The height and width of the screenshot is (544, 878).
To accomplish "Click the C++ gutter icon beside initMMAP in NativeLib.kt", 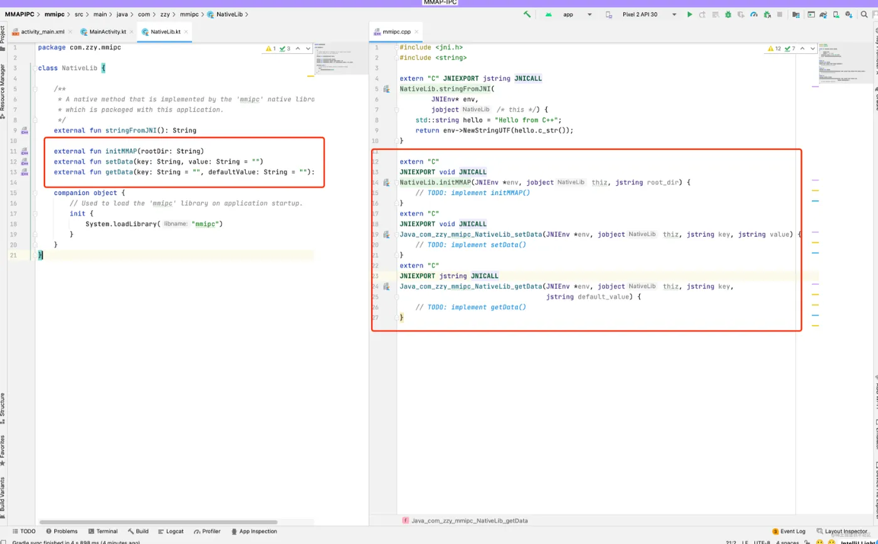I will point(24,151).
